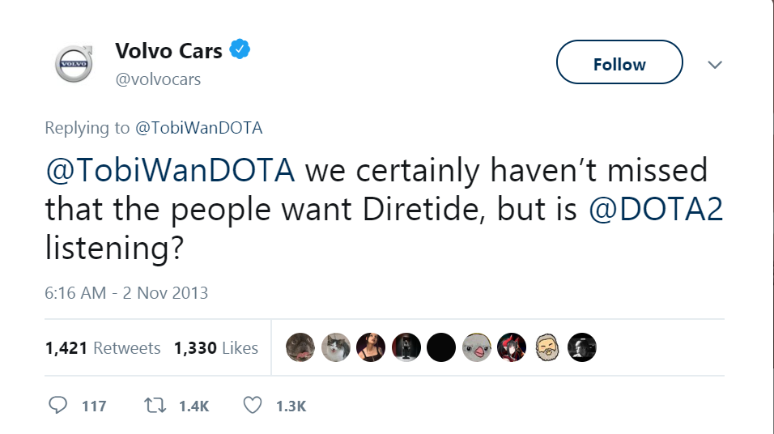Open the gray-and-white cat avatar profile

pos(336,347)
